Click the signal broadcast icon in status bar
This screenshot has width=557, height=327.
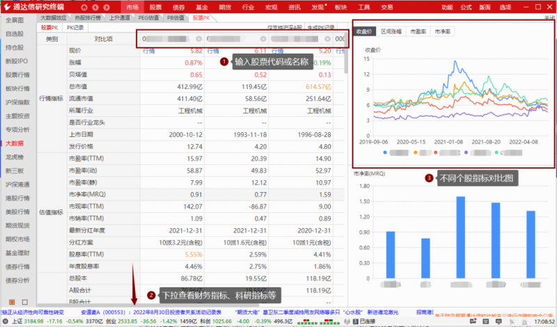point(347,321)
